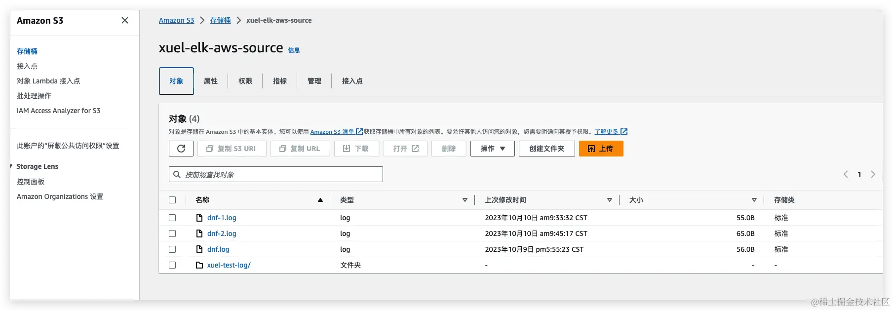
Task: Click the file icon beside dnf-2.log
Action: (199, 233)
